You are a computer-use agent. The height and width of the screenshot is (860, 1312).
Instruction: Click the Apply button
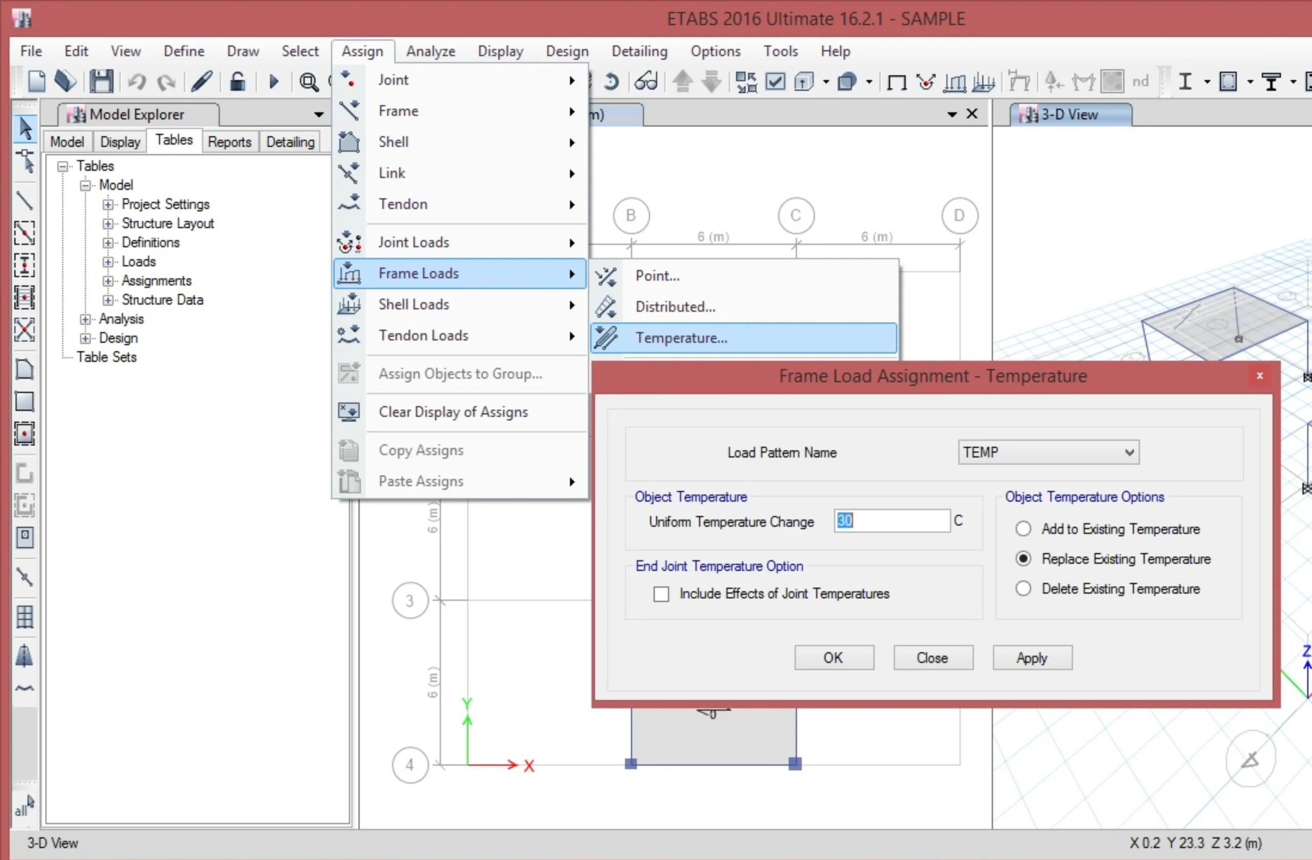tap(1032, 658)
